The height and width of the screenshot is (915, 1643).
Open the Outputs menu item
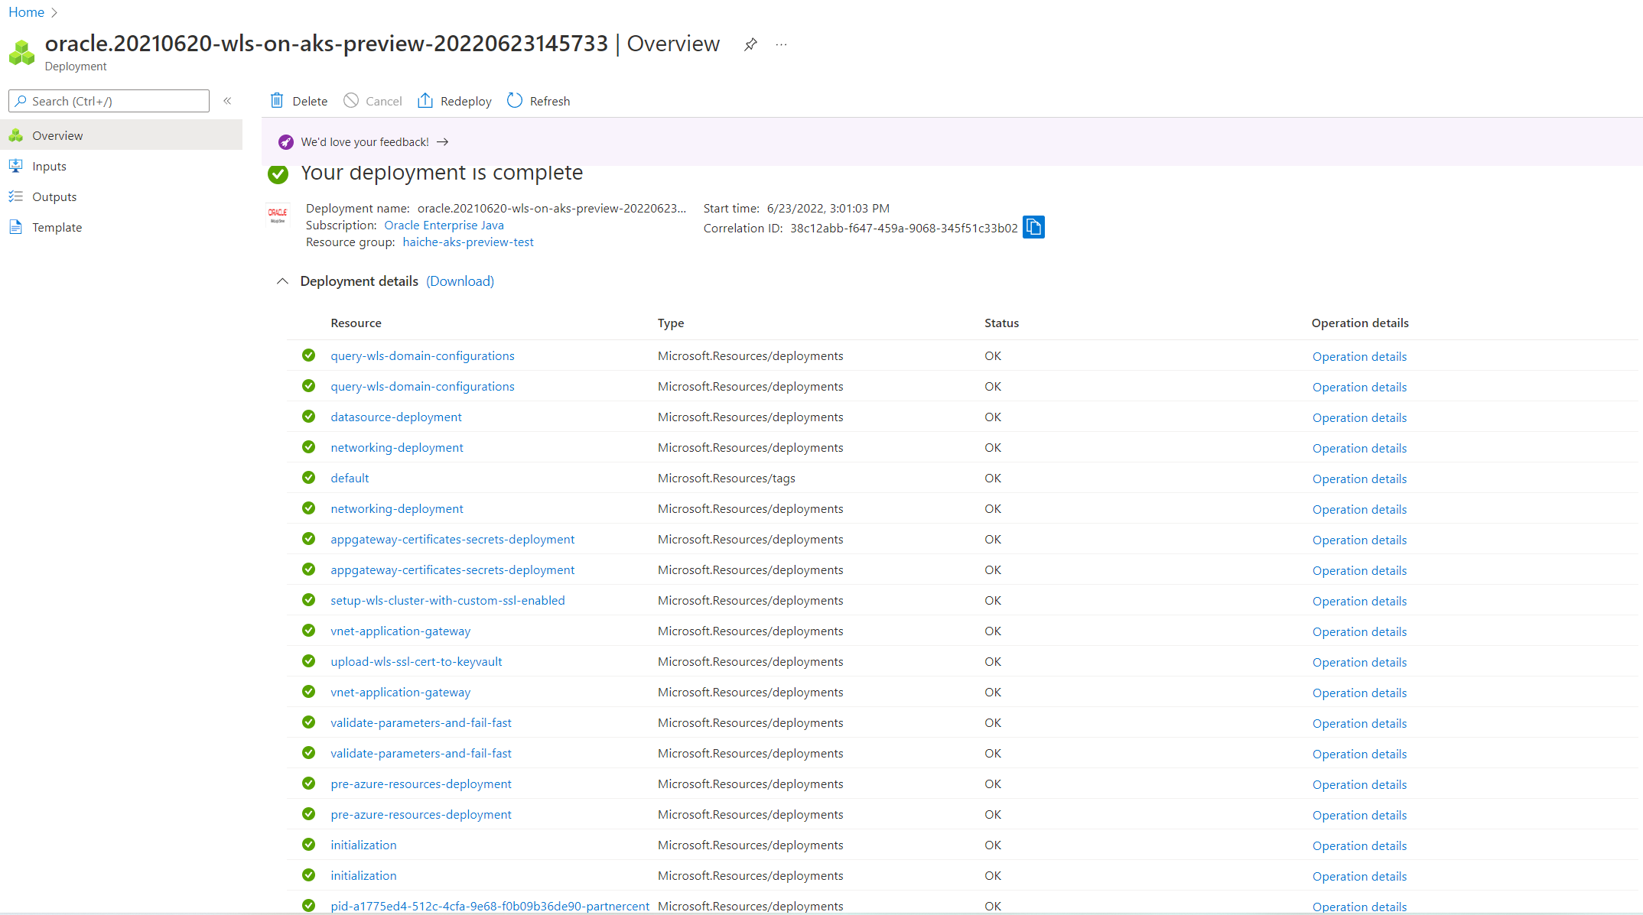(x=54, y=196)
